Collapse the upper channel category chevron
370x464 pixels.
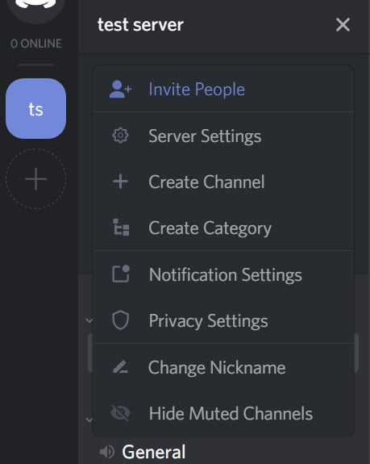click(x=89, y=320)
